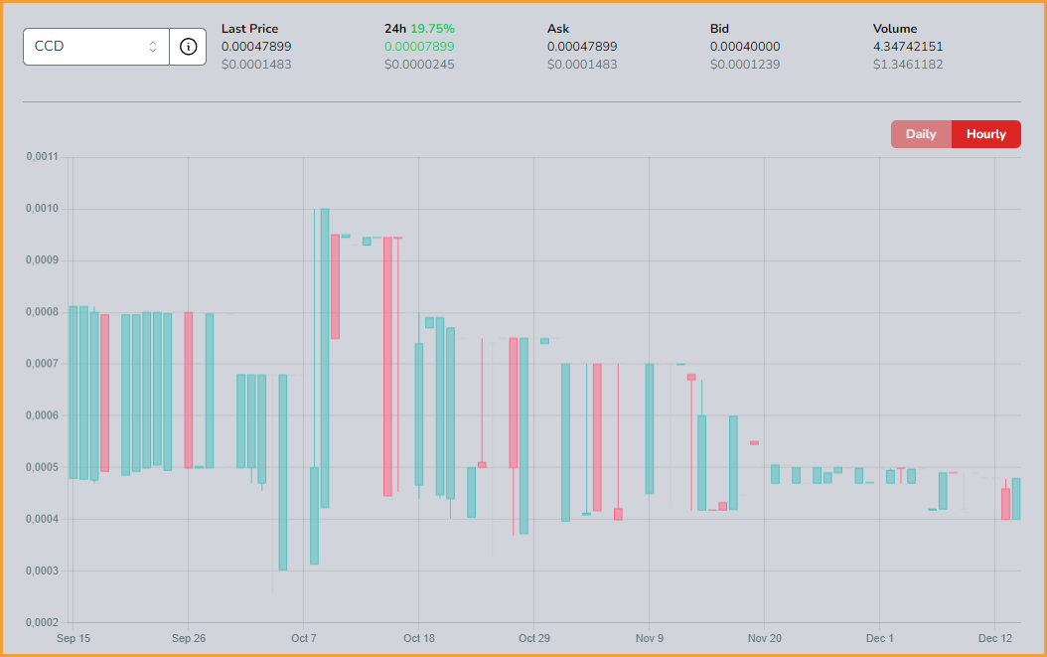Select the 0.00047899 value under Ask

[582, 47]
